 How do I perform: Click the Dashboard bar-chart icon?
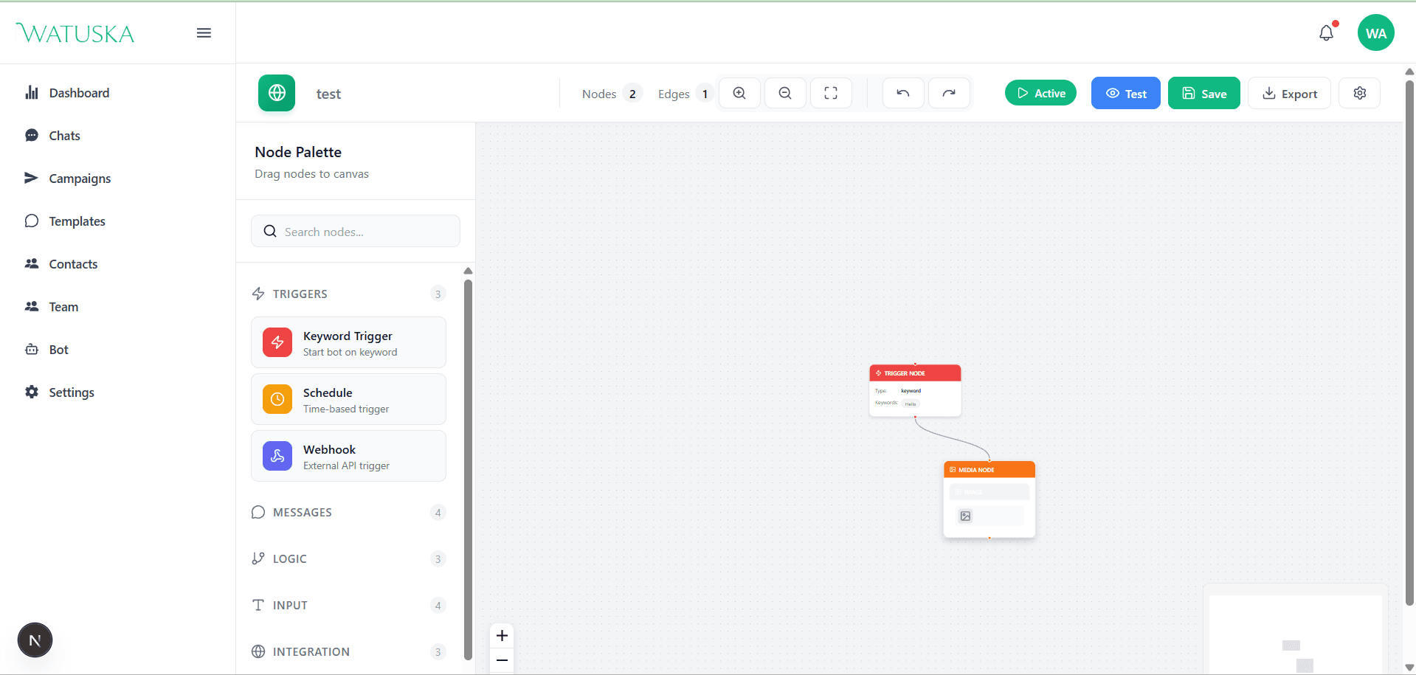32,92
